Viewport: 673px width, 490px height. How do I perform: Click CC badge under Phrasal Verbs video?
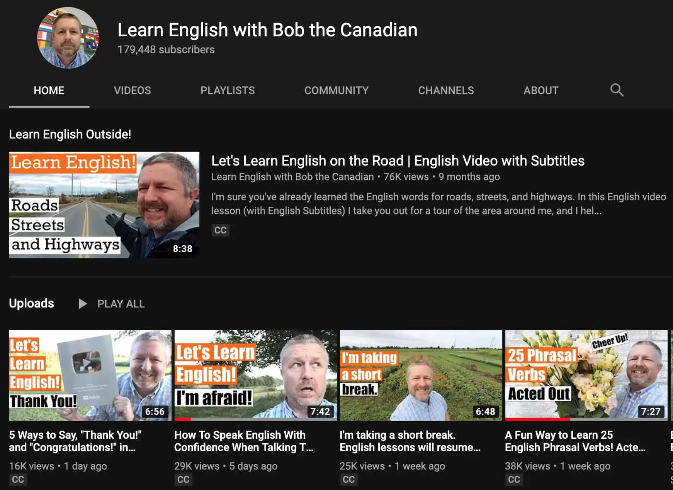coord(514,480)
